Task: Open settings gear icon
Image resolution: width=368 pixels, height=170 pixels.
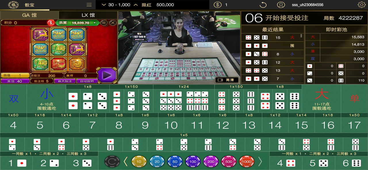Action: [361, 5]
